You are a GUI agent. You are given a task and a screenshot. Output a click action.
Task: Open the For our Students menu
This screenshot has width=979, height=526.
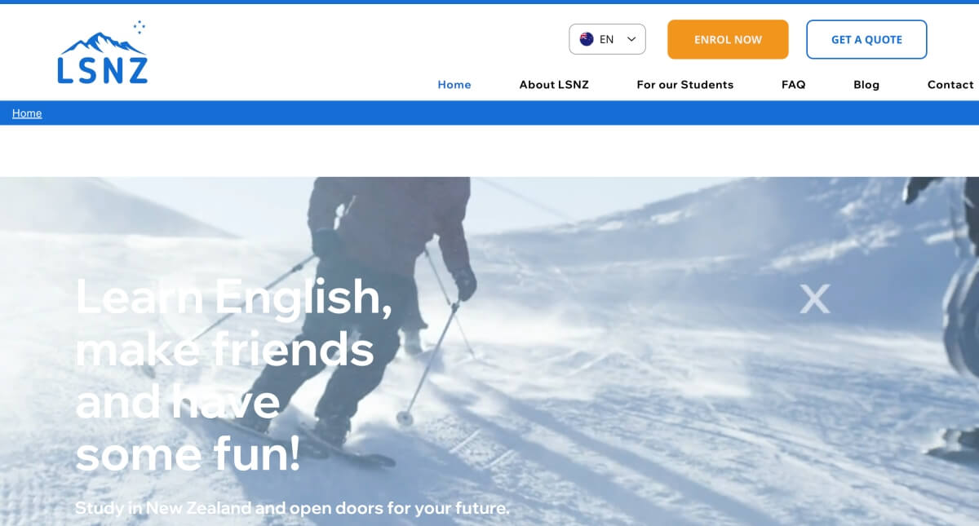click(685, 85)
